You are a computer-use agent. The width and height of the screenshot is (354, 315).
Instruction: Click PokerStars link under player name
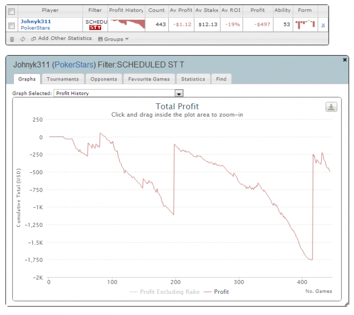point(35,28)
